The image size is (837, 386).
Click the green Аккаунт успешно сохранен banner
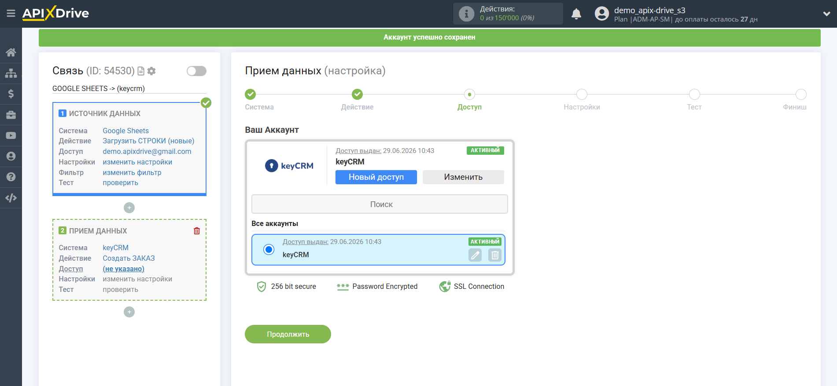[429, 37]
